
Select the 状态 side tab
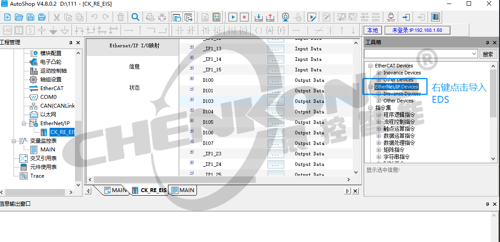point(134,88)
